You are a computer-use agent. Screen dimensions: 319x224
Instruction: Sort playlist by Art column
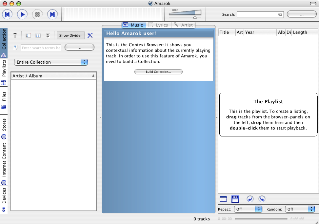pos(240,32)
